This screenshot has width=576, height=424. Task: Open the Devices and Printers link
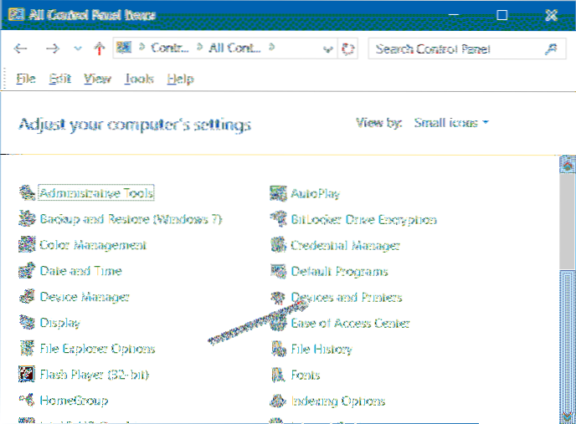tap(346, 297)
